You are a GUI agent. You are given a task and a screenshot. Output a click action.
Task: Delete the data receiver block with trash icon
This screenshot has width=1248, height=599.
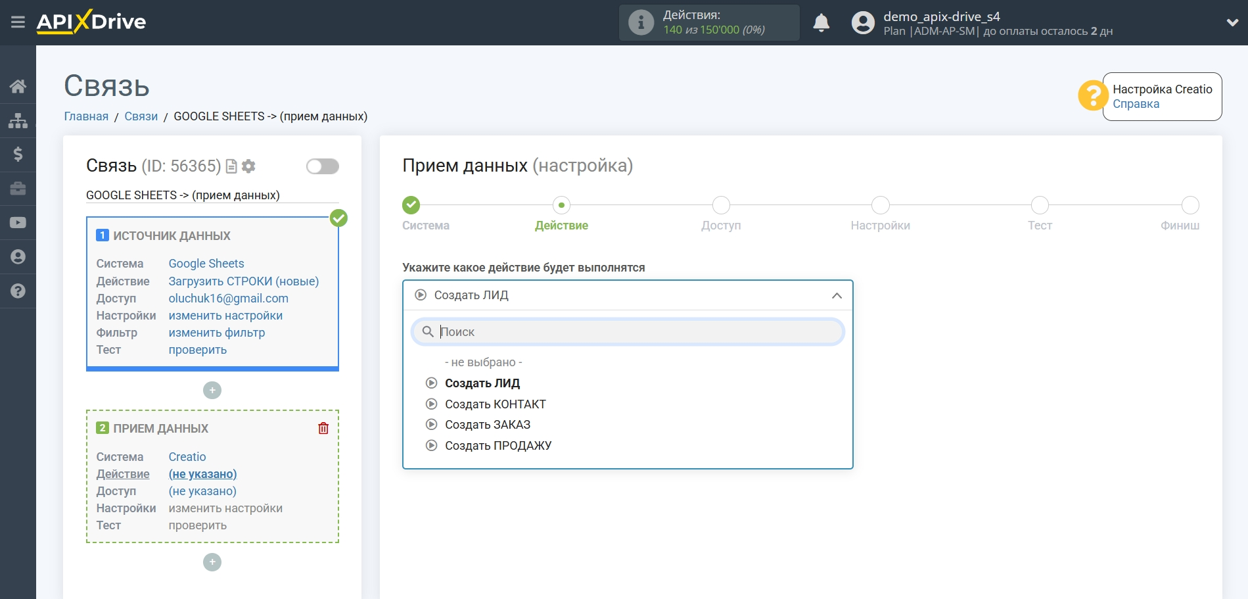pyautogui.click(x=323, y=429)
